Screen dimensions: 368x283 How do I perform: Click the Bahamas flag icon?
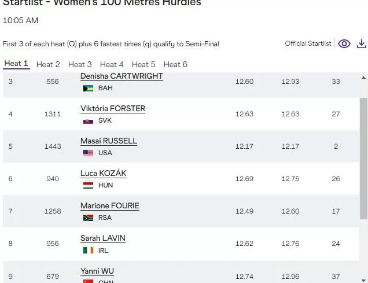(x=89, y=89)
